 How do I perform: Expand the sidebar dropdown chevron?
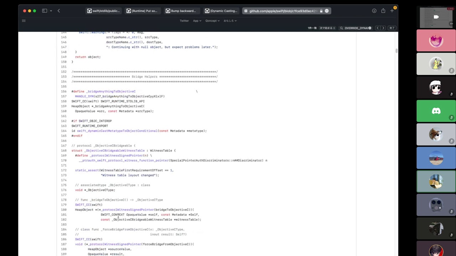click(x=51, y=11)
